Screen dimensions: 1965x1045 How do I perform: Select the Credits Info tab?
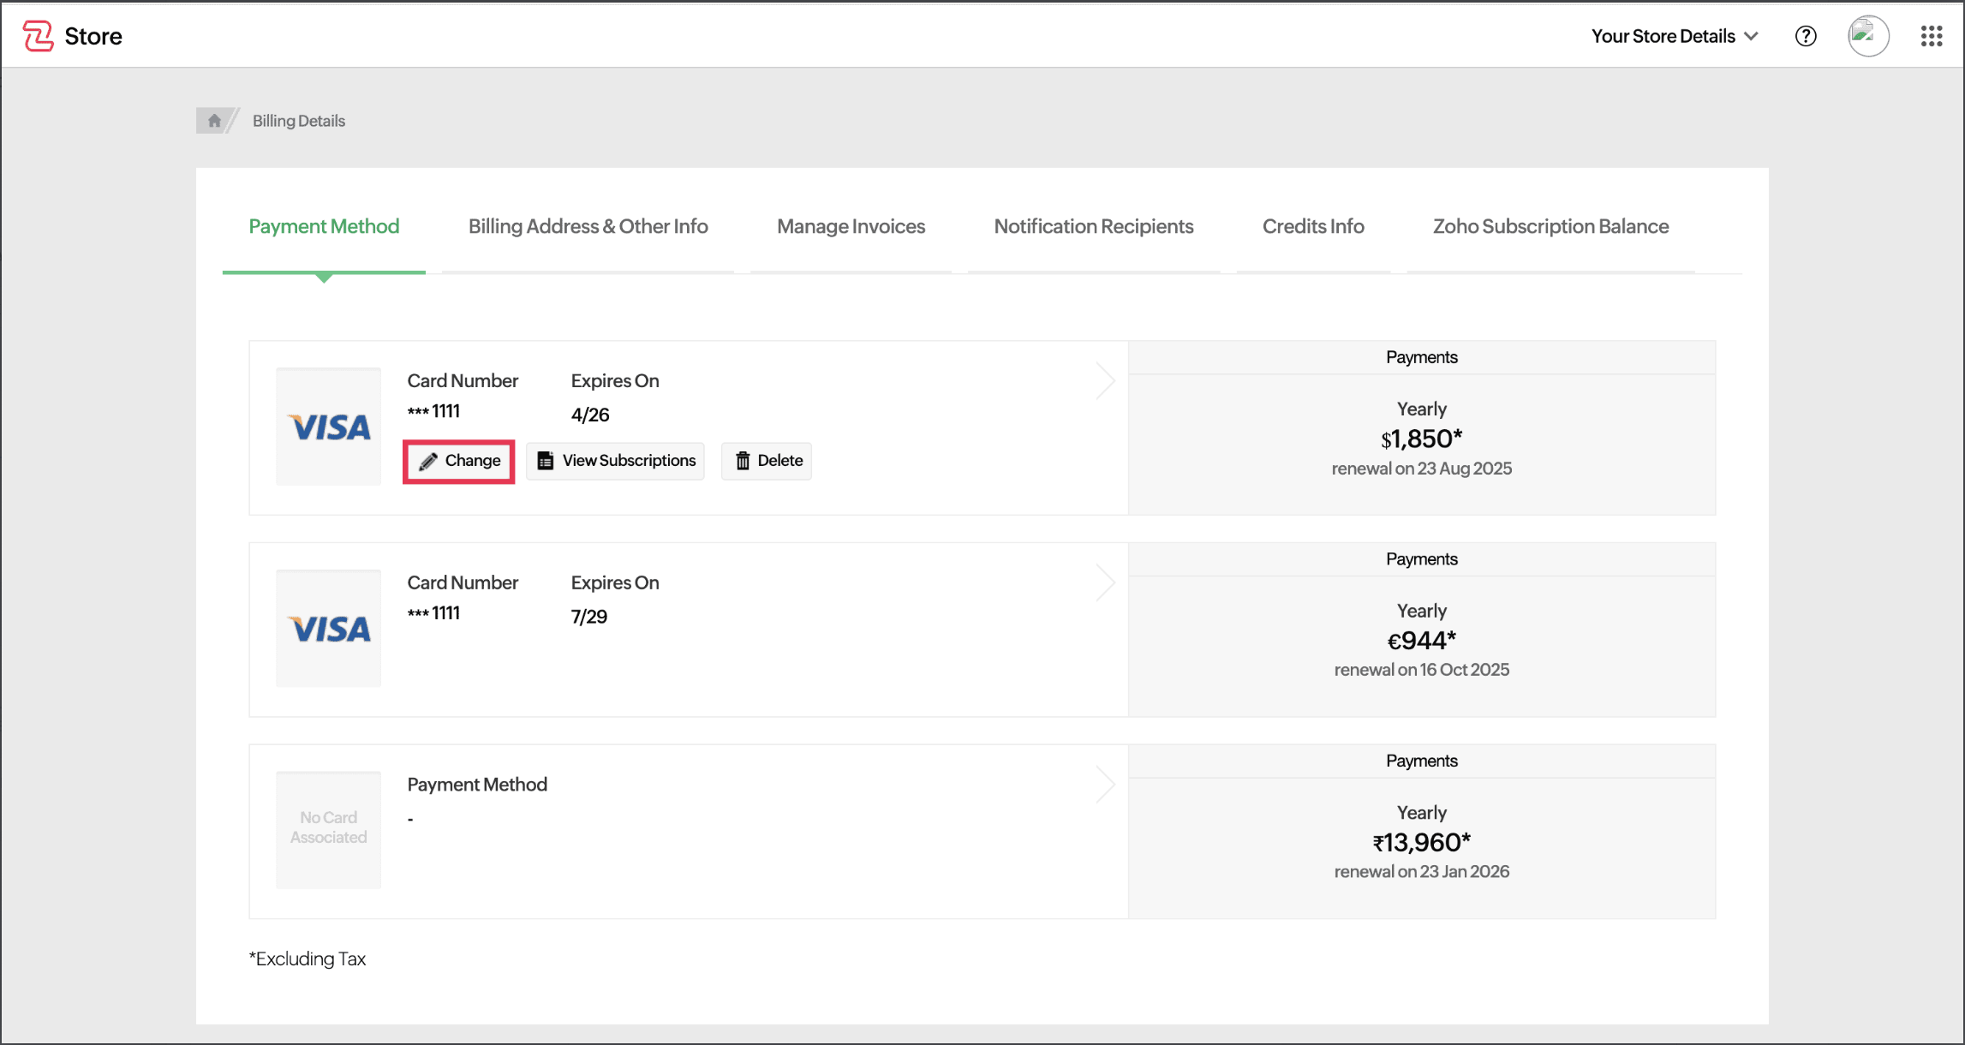tap(1312, 226)
